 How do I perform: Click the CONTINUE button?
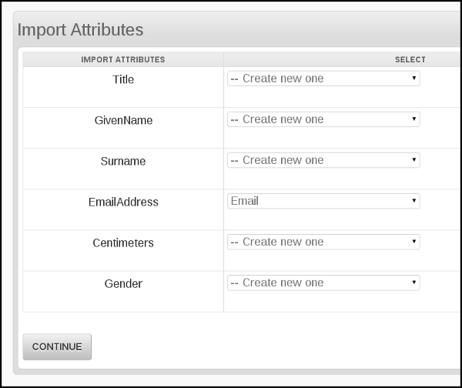pos(57,346)
